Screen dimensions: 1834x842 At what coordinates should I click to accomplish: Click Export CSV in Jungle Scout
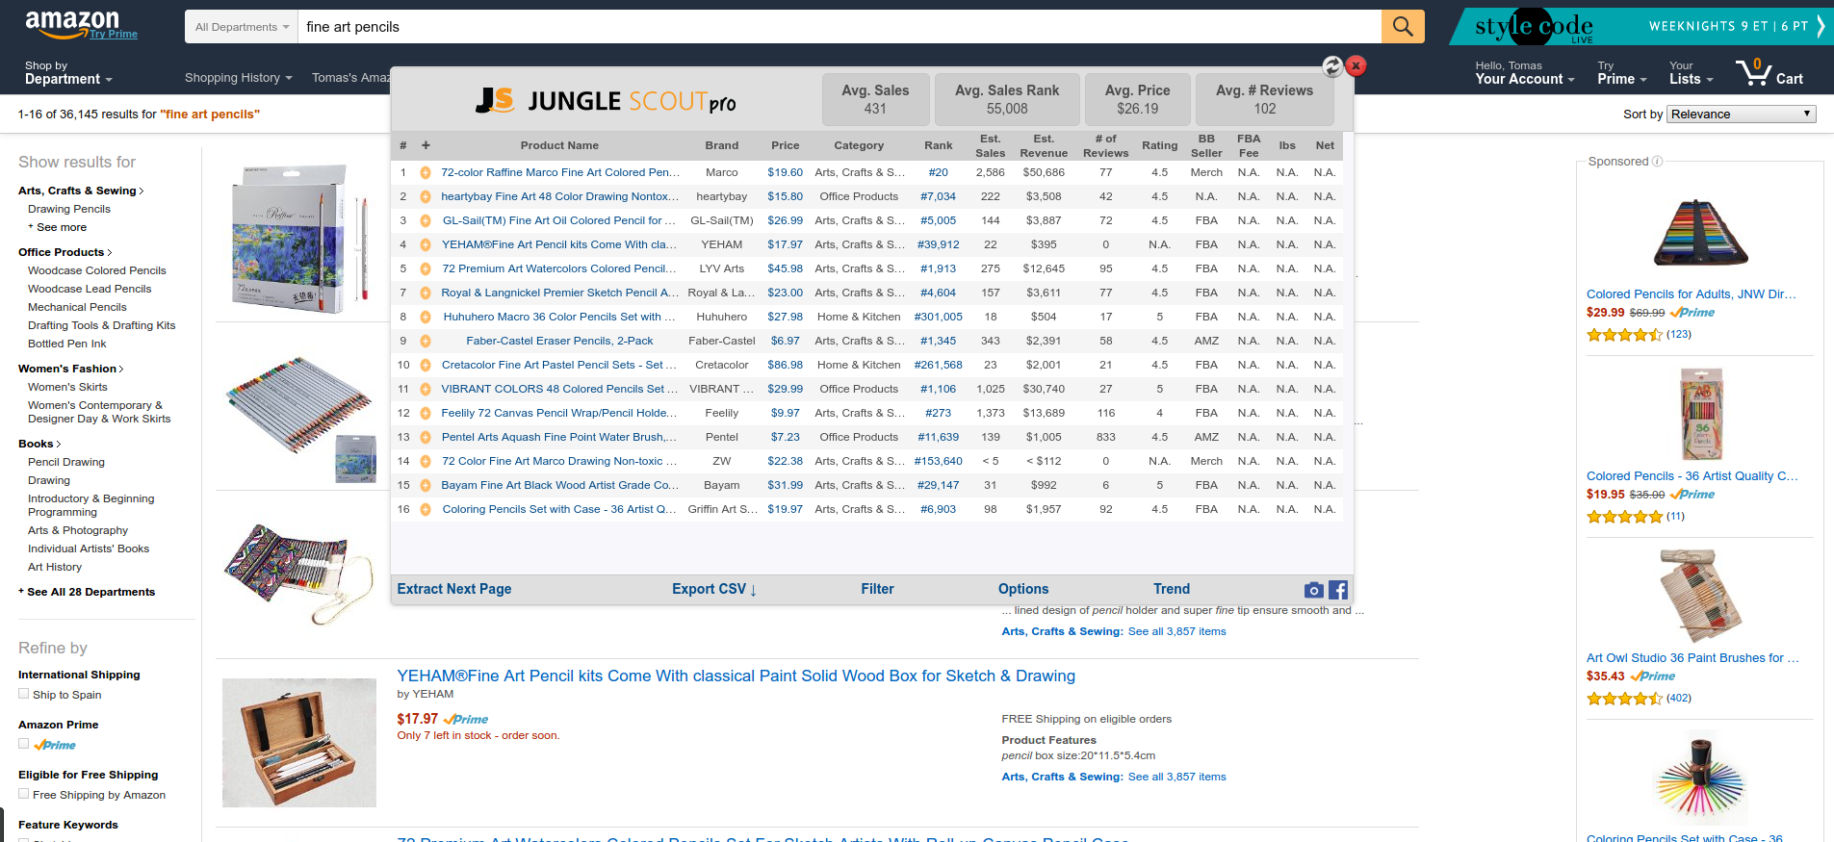(x=714, y=589)
